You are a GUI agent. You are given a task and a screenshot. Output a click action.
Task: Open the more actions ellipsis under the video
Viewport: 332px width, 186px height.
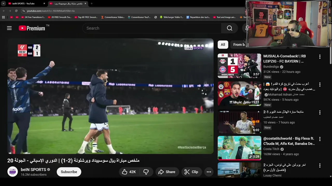tap(209, 172)
